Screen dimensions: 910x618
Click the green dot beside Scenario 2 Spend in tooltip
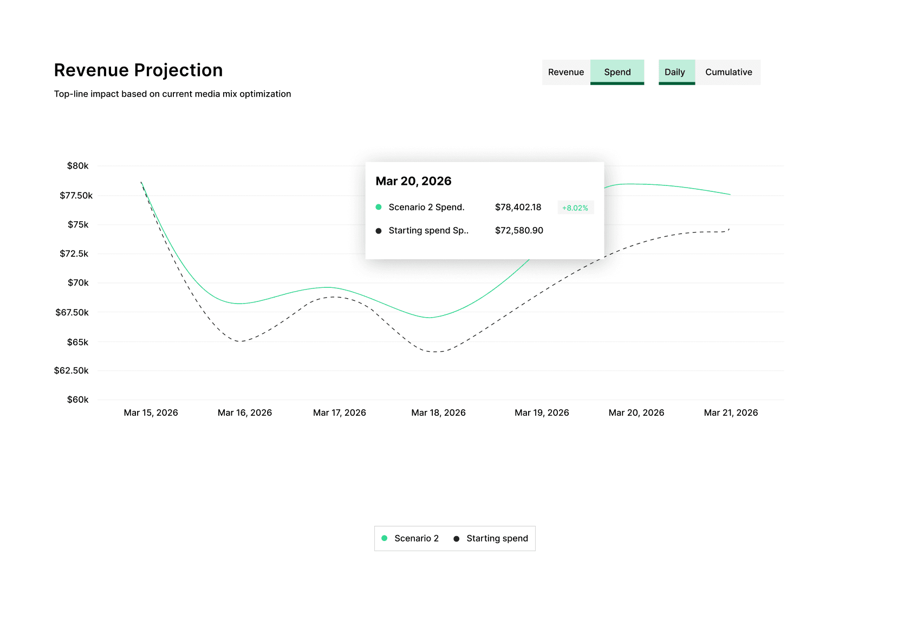point(379,207)
